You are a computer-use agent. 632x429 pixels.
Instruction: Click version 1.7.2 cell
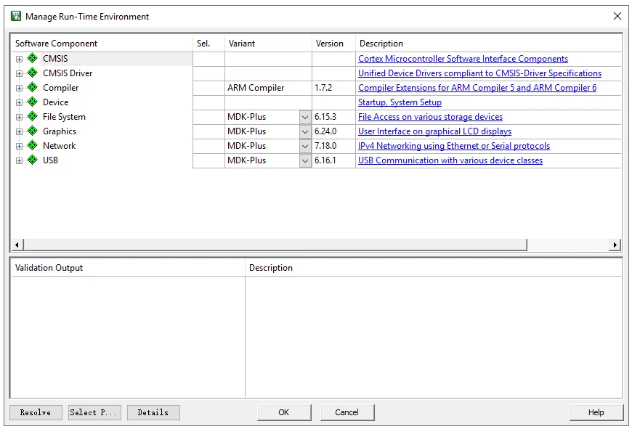(x=333, y=88)
